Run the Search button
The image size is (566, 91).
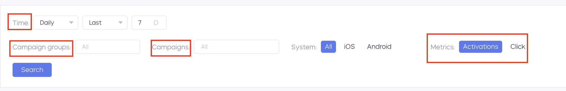[32, 70]
